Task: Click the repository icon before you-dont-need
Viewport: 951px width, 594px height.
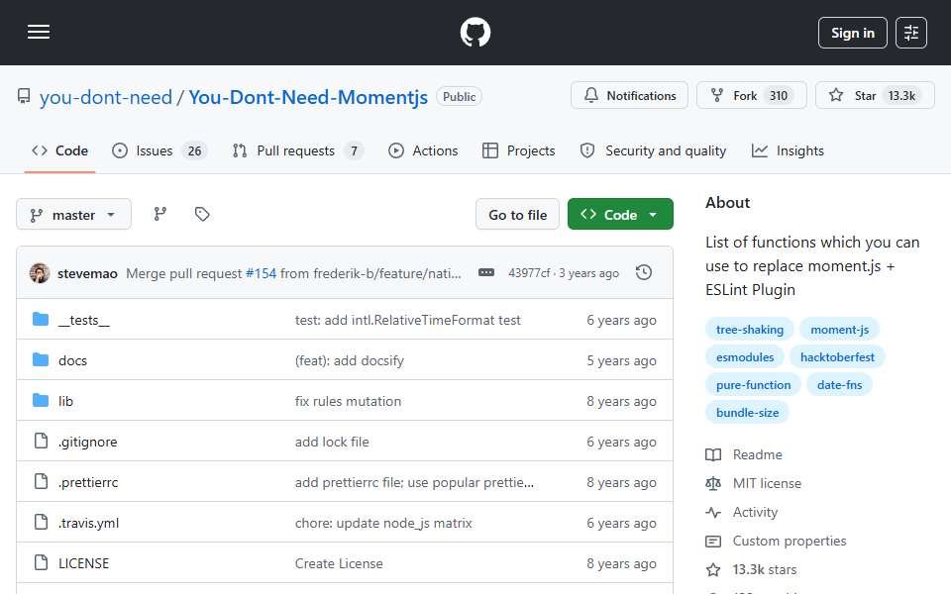Action: point(24,96)
